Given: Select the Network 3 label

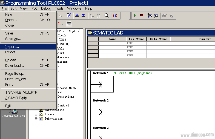Looking at the screenshot, I should point(101,128).
